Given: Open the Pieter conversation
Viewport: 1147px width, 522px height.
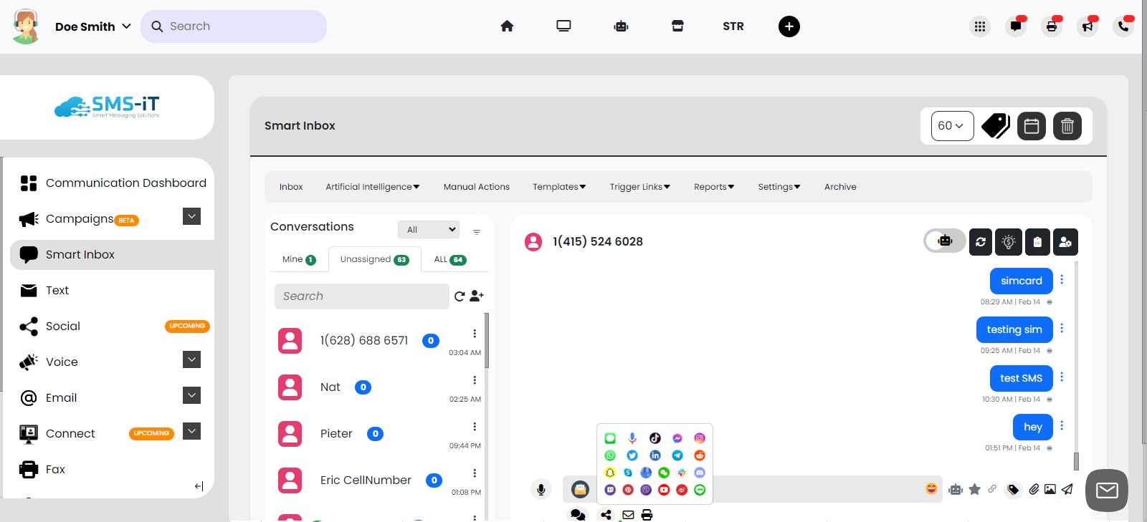Looking at the screenshot, I should coord(336,434).
